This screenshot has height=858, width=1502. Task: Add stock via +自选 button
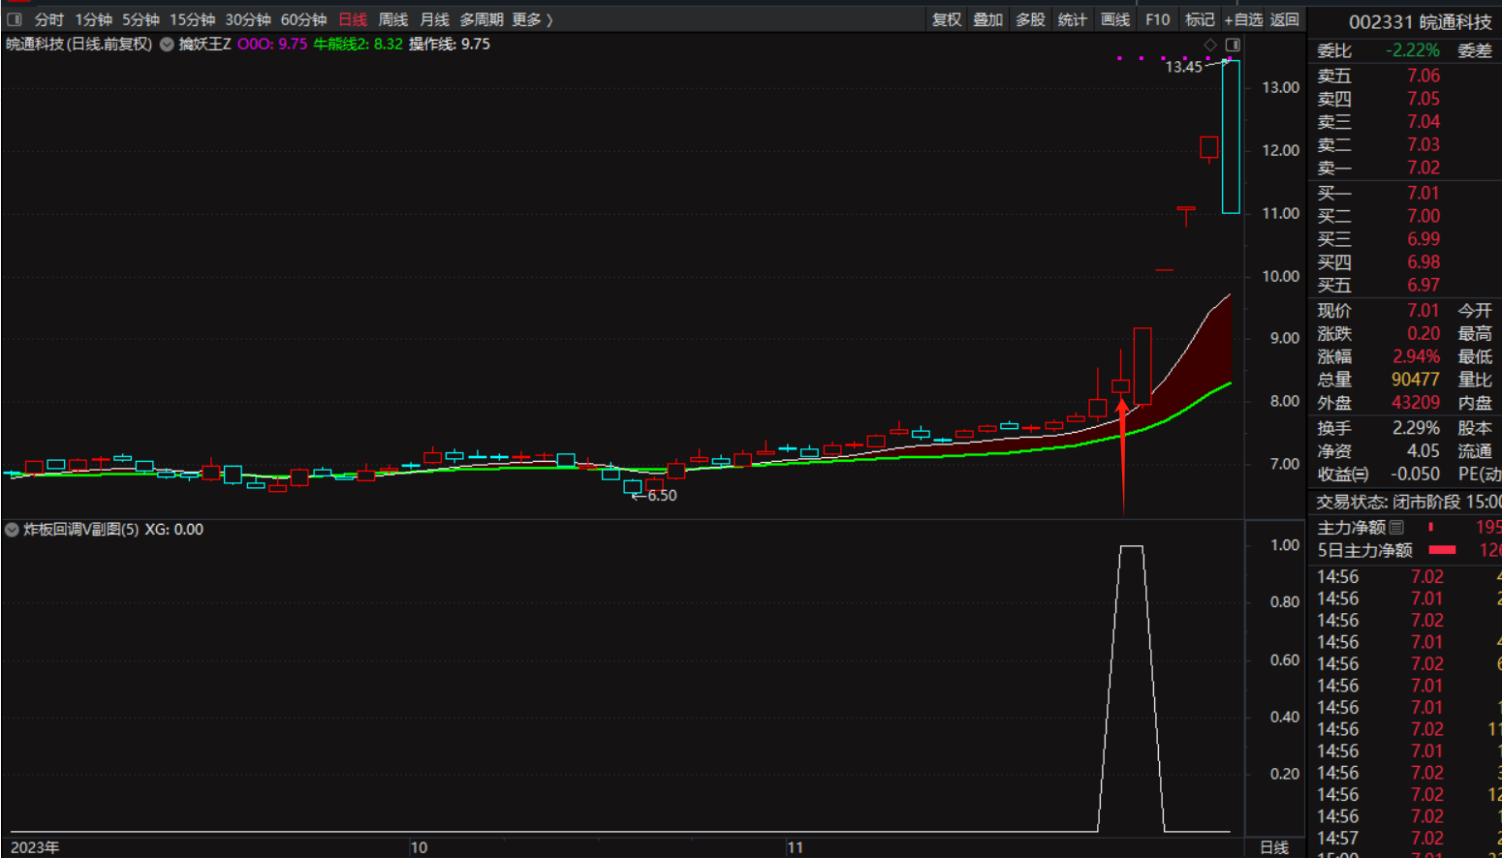(1243, 19)
